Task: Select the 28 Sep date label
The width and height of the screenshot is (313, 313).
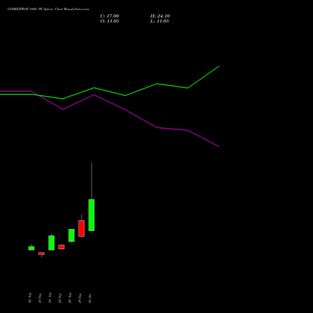Action: click(70, 298)
